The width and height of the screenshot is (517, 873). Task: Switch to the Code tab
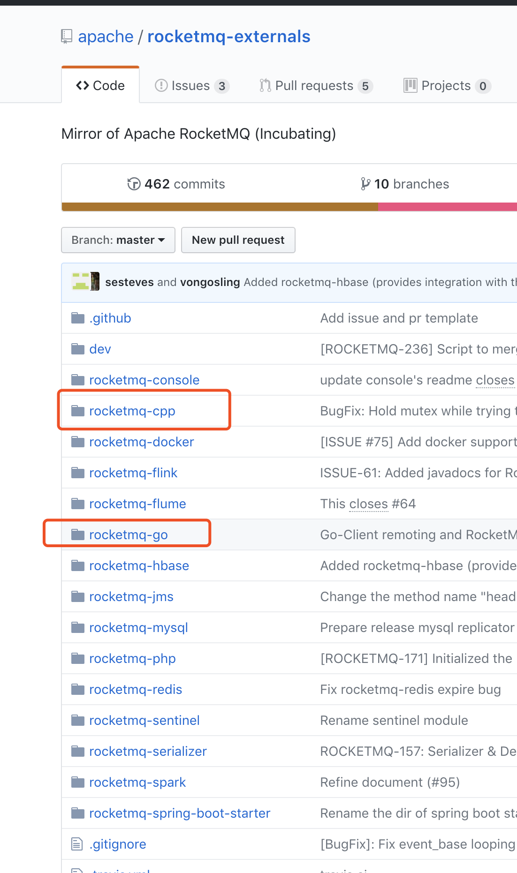pos(100,85)
